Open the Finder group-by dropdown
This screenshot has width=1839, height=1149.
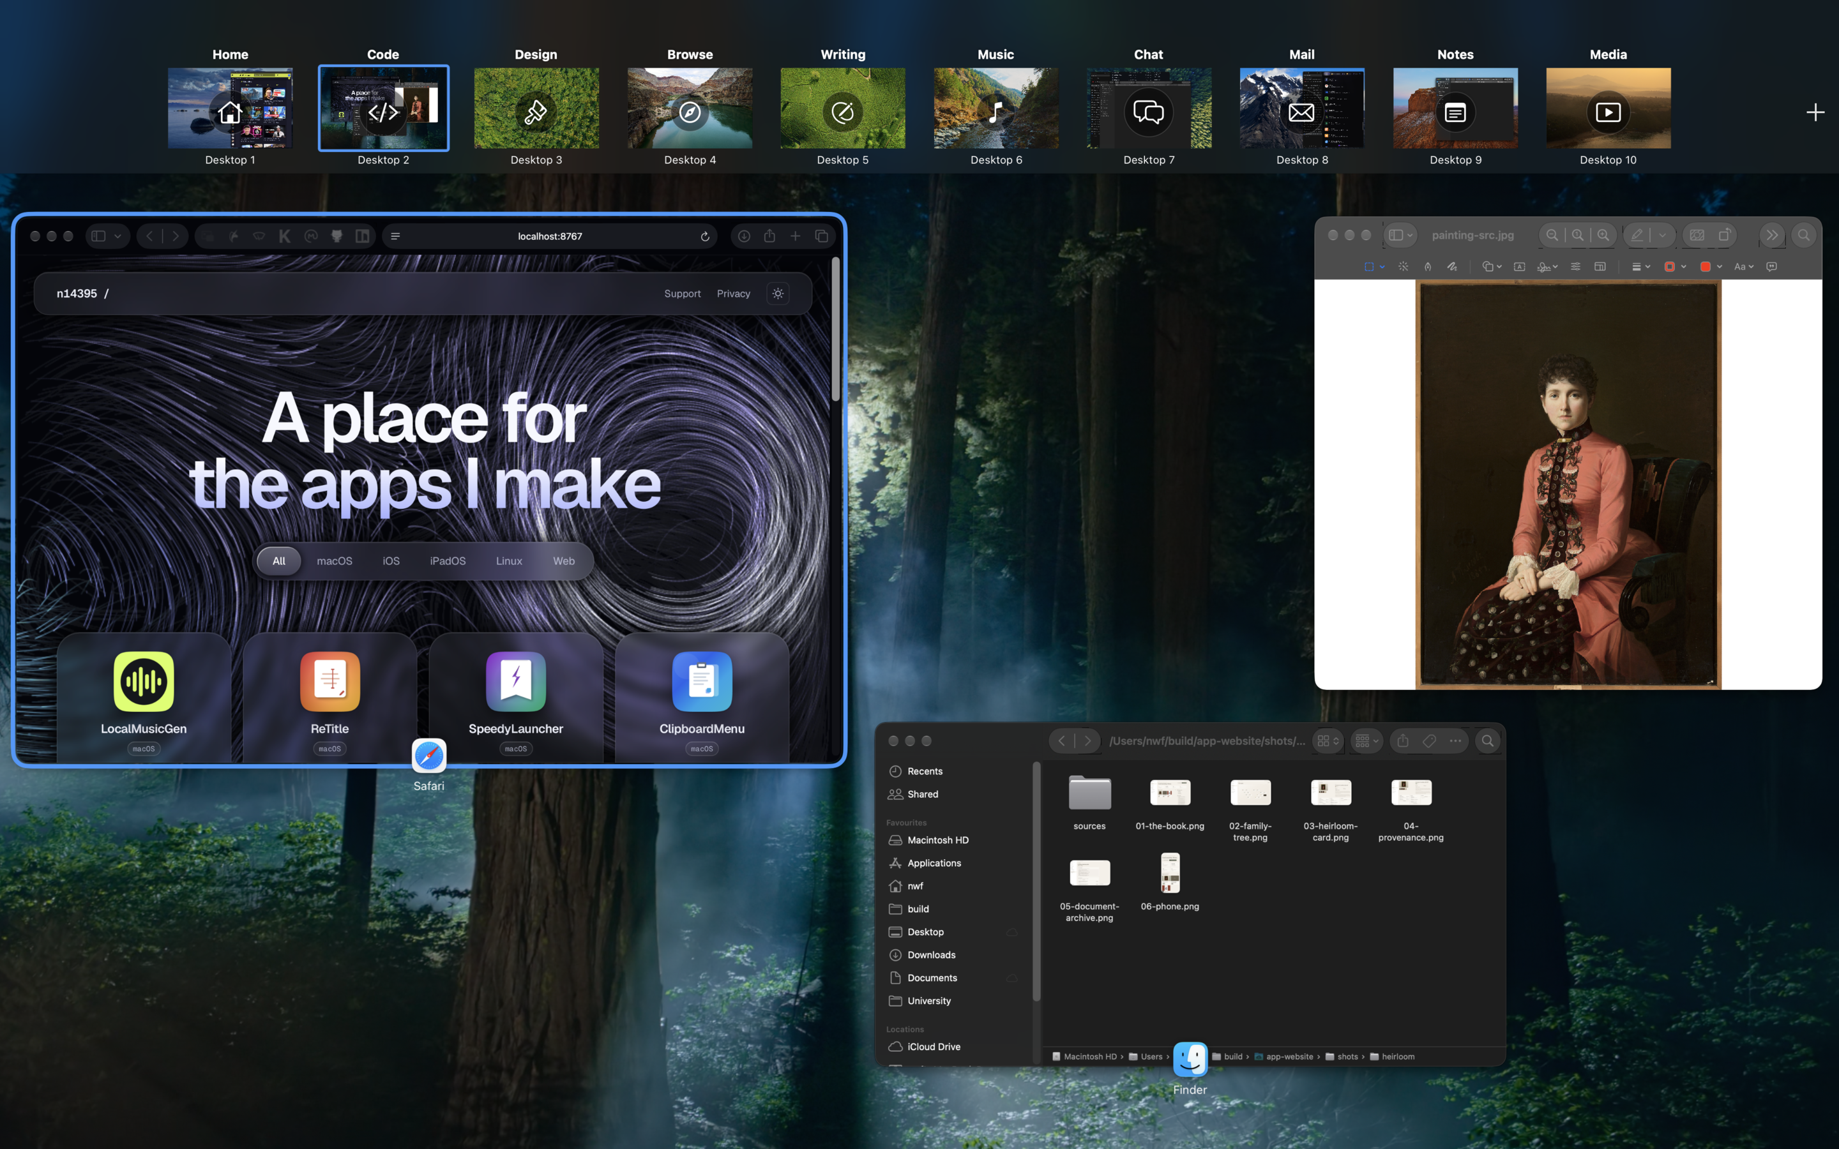click(x=1366, y=741)
